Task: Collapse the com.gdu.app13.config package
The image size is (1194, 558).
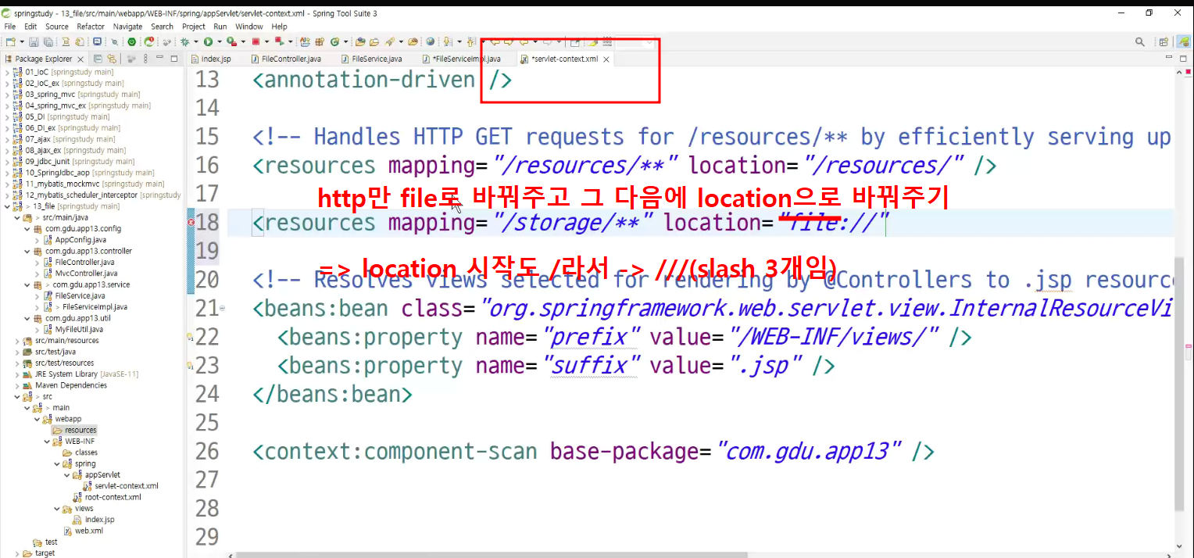Action: point(27,229)
